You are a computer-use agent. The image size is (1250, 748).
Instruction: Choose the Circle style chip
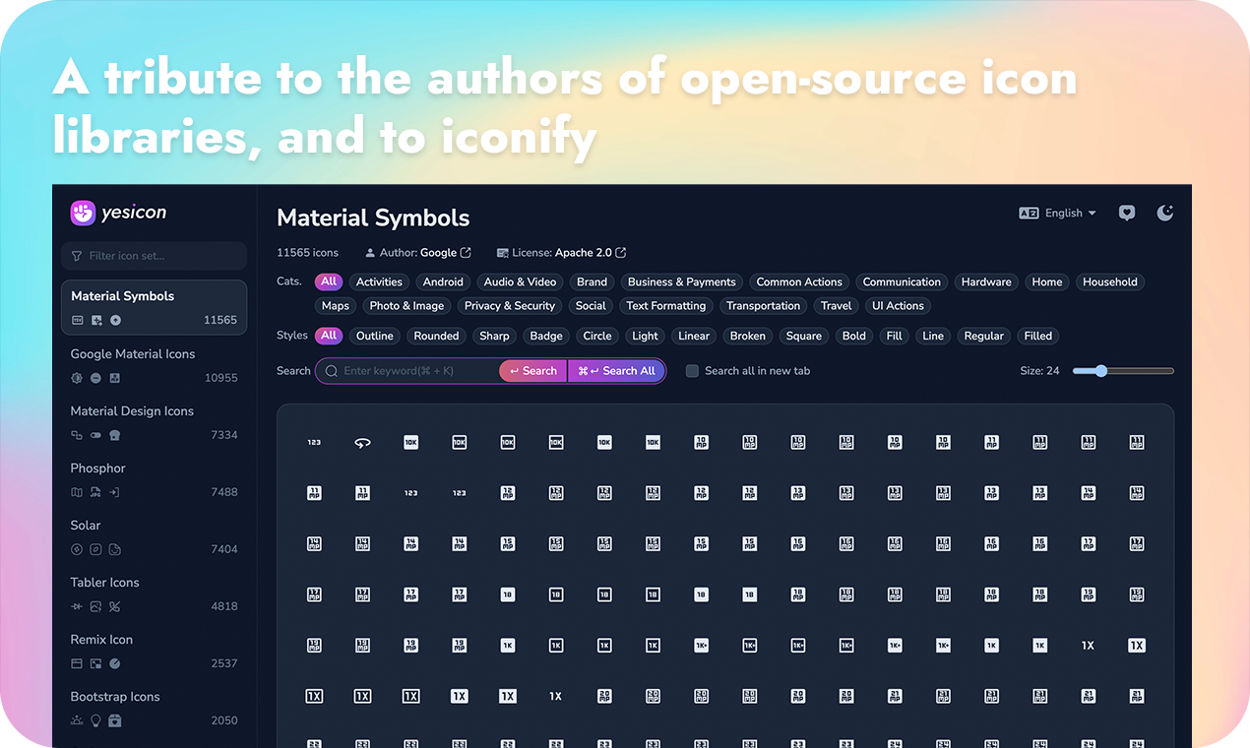point(597,336)
